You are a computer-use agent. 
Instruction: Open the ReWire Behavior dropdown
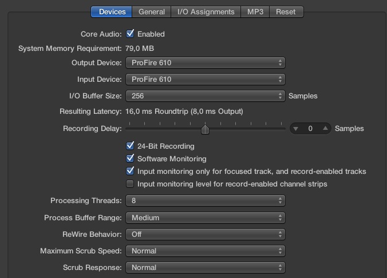coord(205,234)
